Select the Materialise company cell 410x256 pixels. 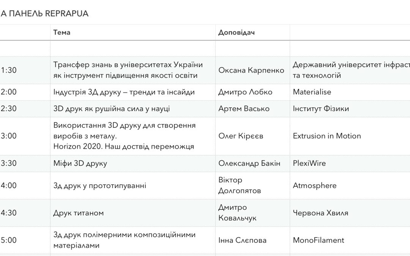tap(312, 92)
